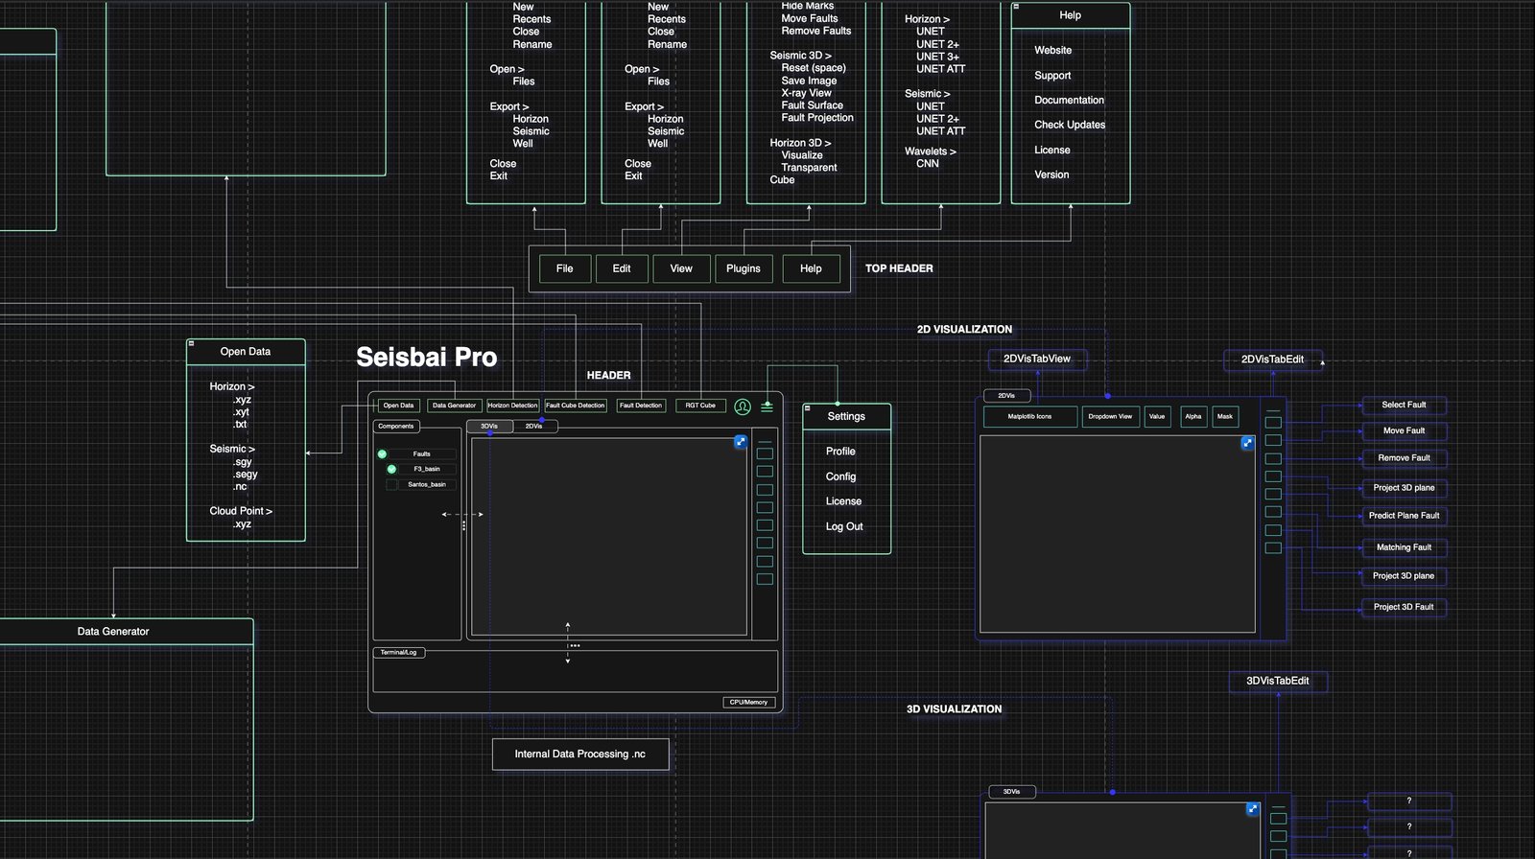Click Fault Detection button
Viewport: 1535px width, 859px height.
pyautogui.click(x=641, y=406)
